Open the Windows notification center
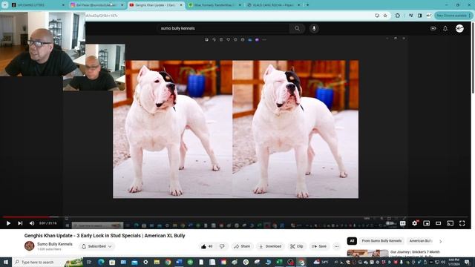Viewport: 475px width, 267px height. point(467,262)
